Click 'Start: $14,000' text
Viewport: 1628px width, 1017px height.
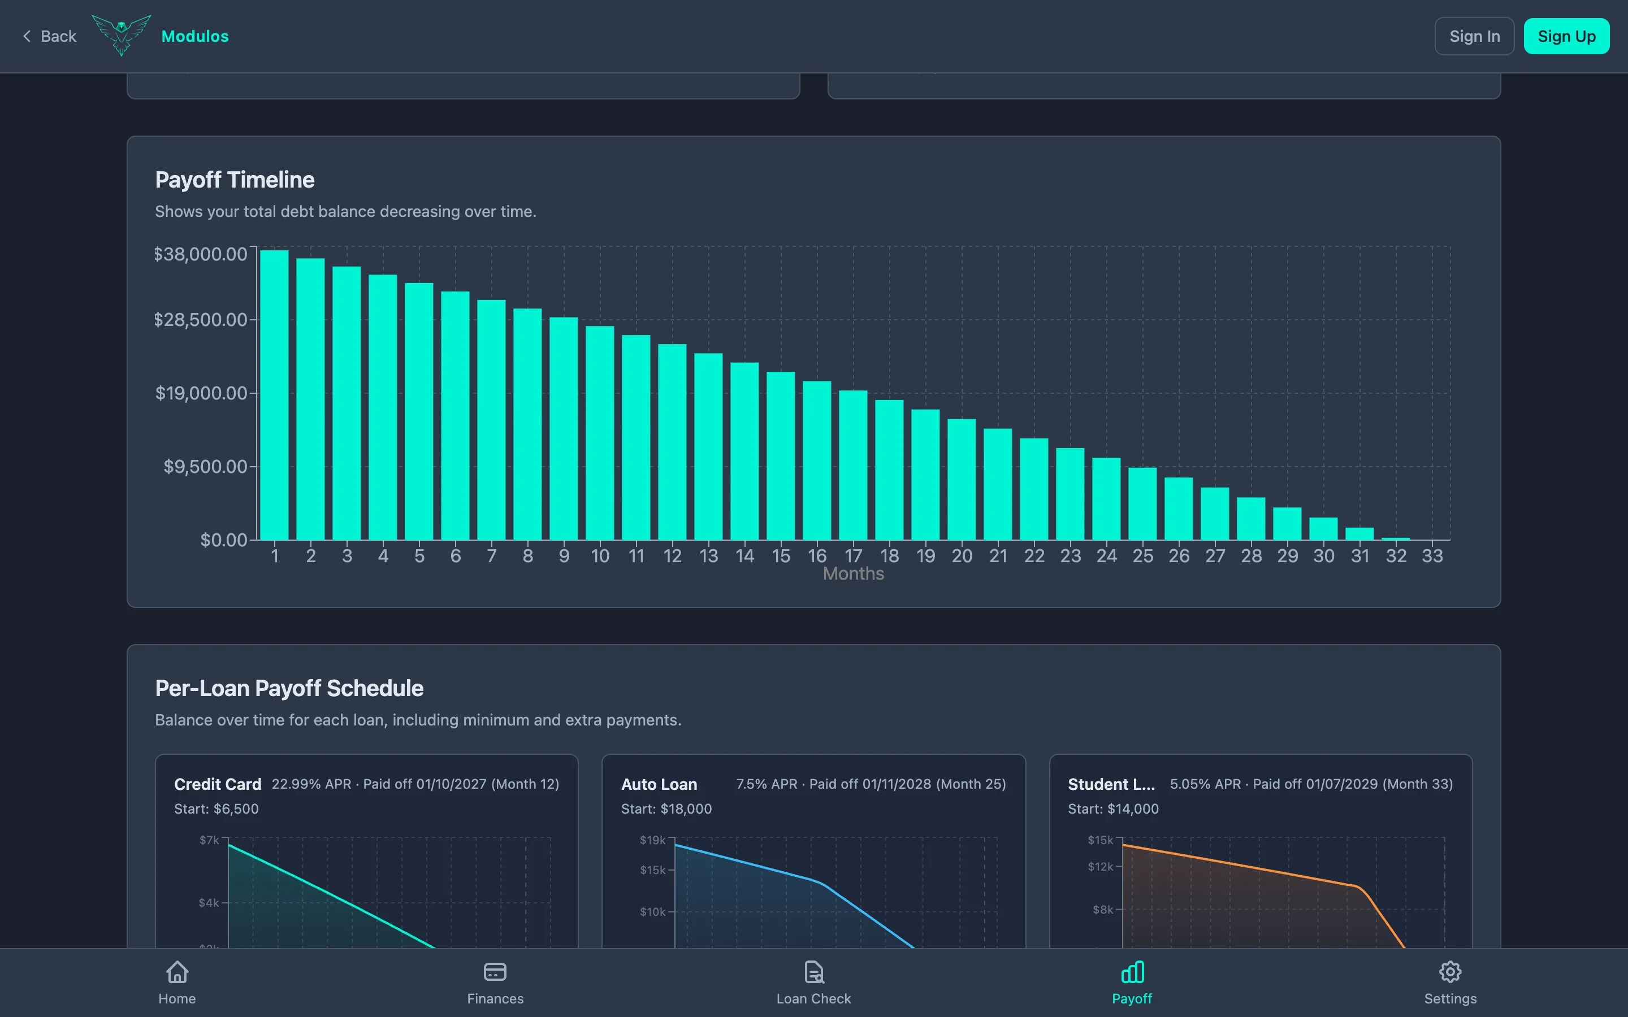(1114, 809)
